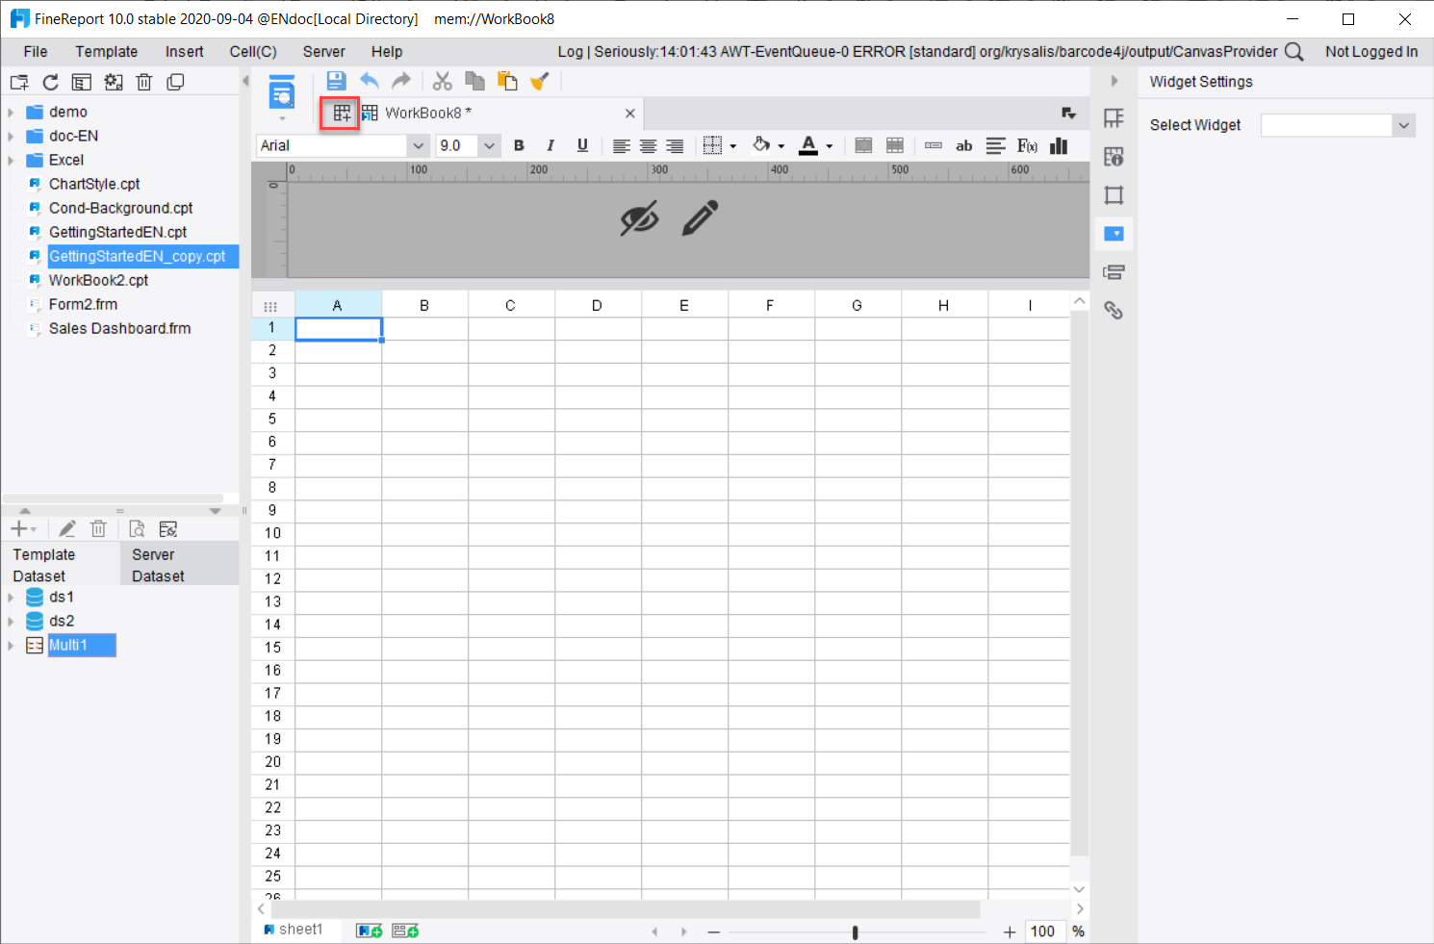
Task: Toggle underline formatting
Action: click(582, 145)
